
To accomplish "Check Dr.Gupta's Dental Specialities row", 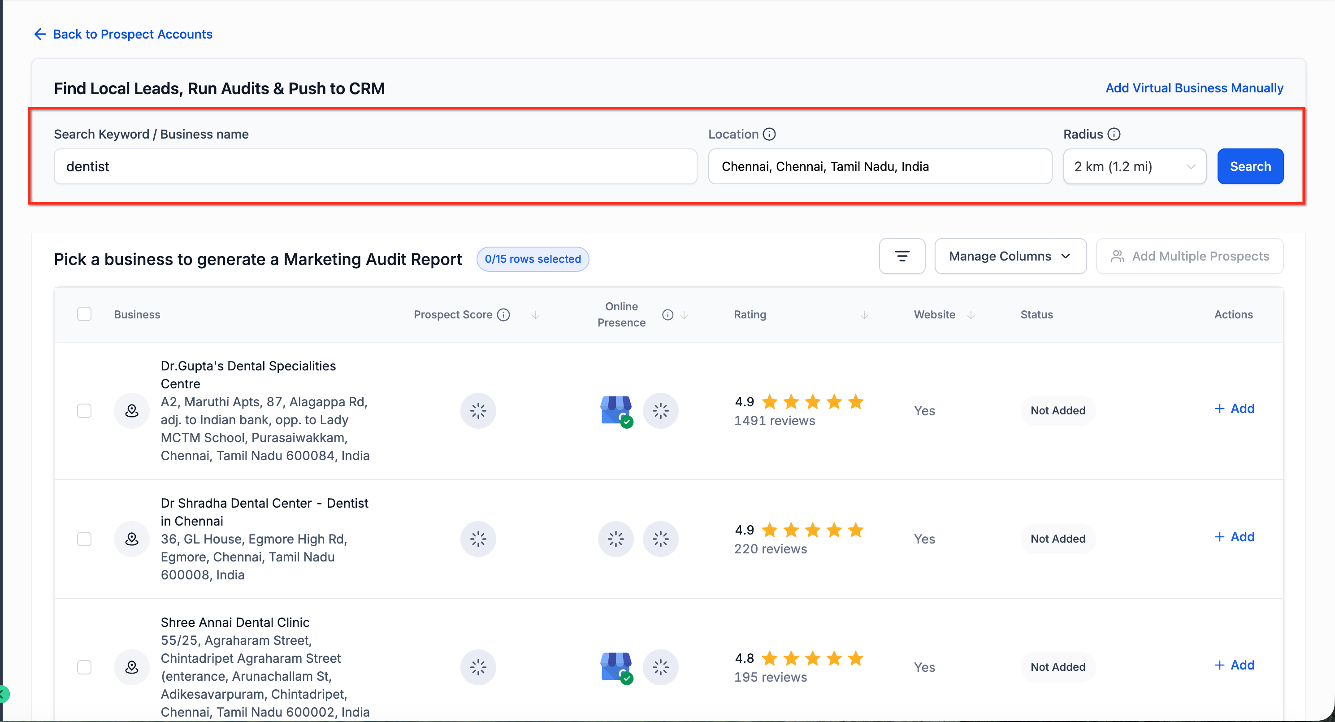I will [x=84, y=410].
